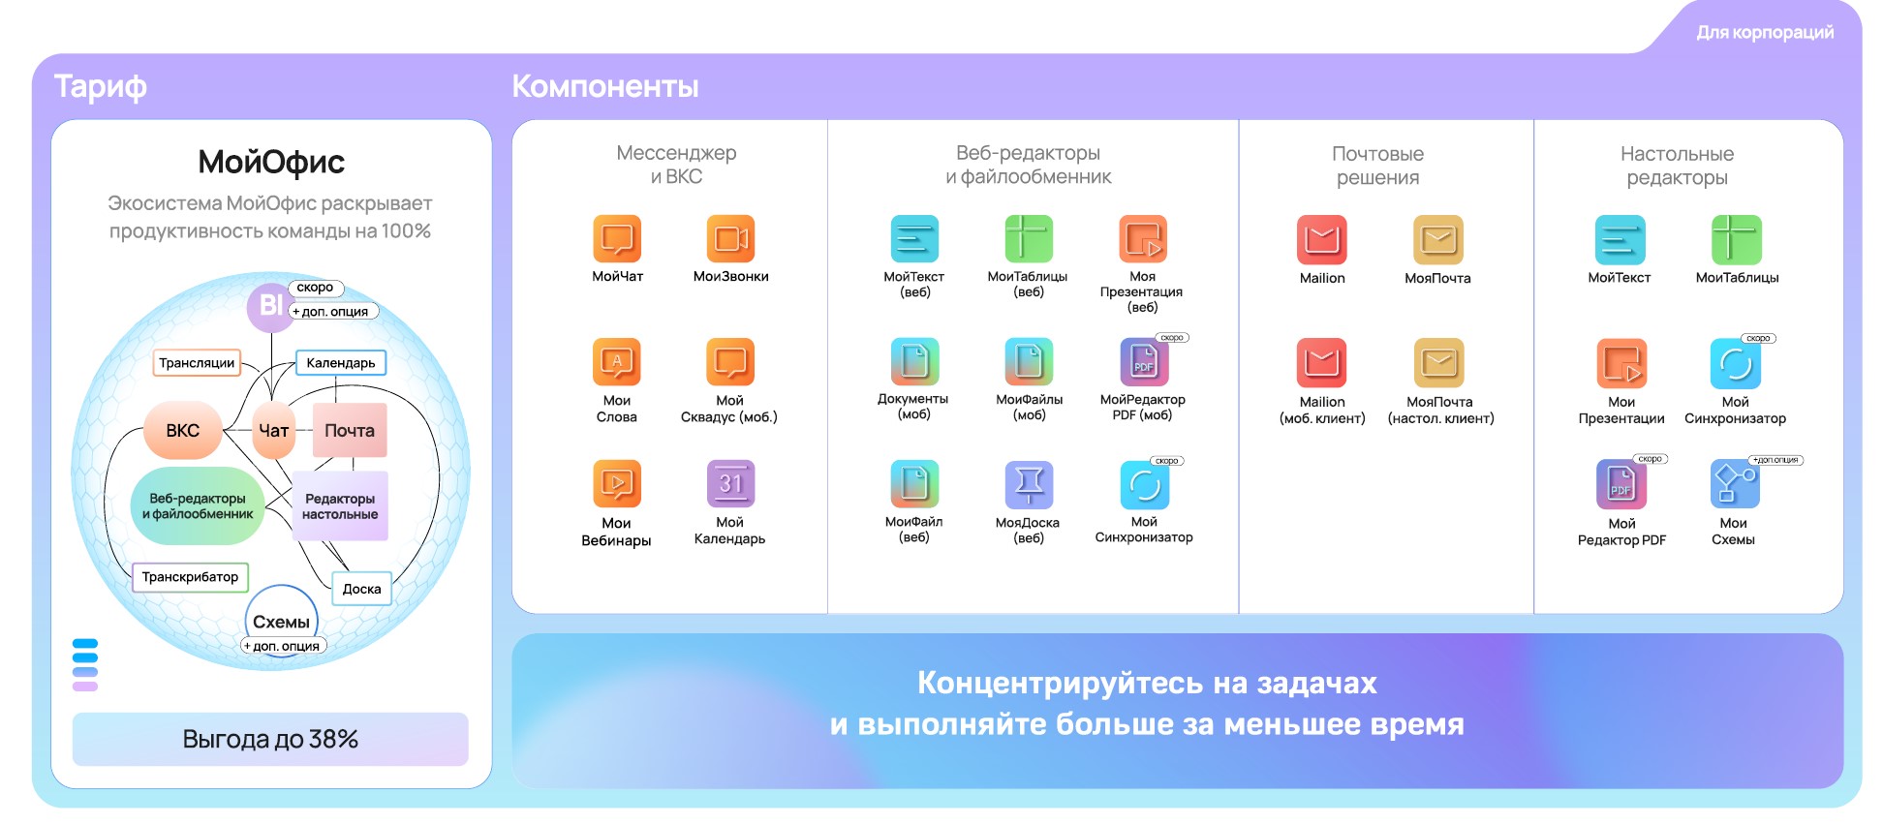
Task: Select the BI circle in the diagram
Action: [270, 306]
